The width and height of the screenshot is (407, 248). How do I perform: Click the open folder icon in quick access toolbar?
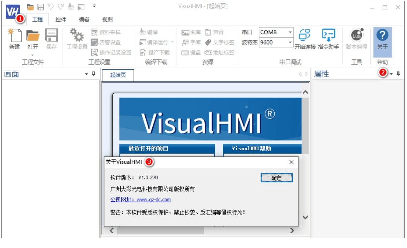30,7
